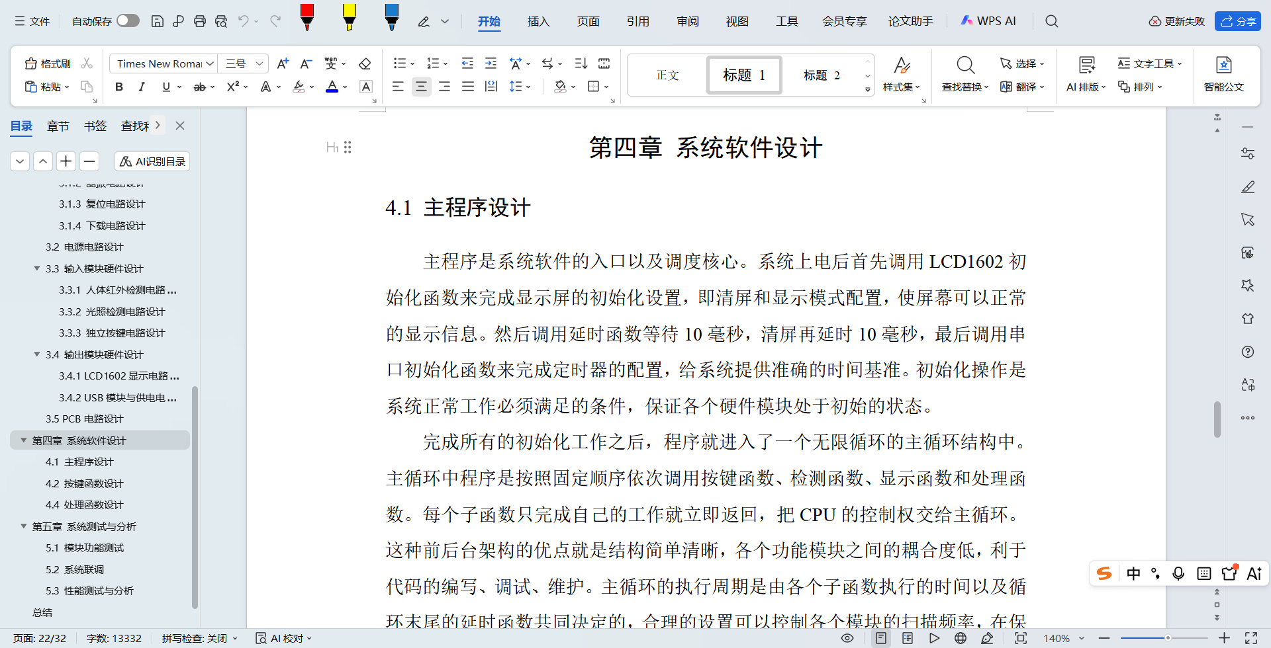Go to 4.2 按键函数设计 outline entry
The width and height of the screenshot is (1271, 648).
click(x=84, y=483)
